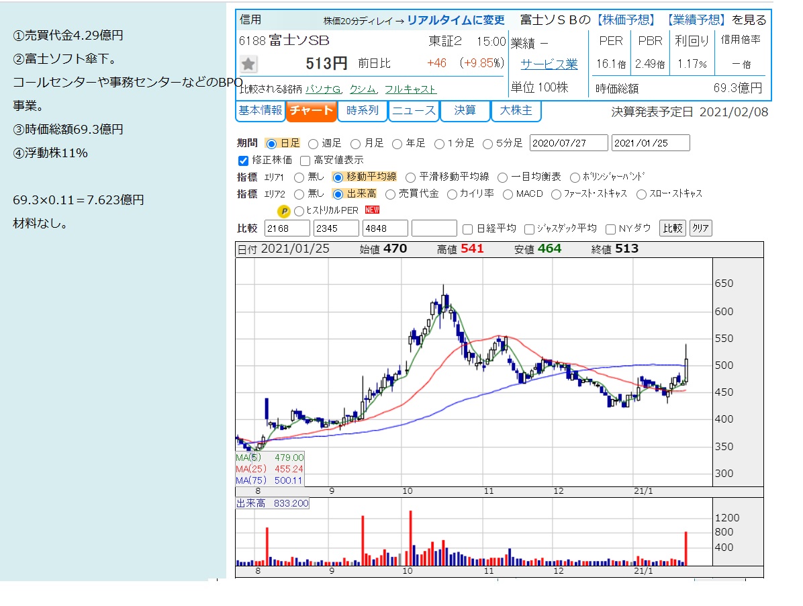
Task: Open the 基本情報 tab
Action: tap(260, 111)
